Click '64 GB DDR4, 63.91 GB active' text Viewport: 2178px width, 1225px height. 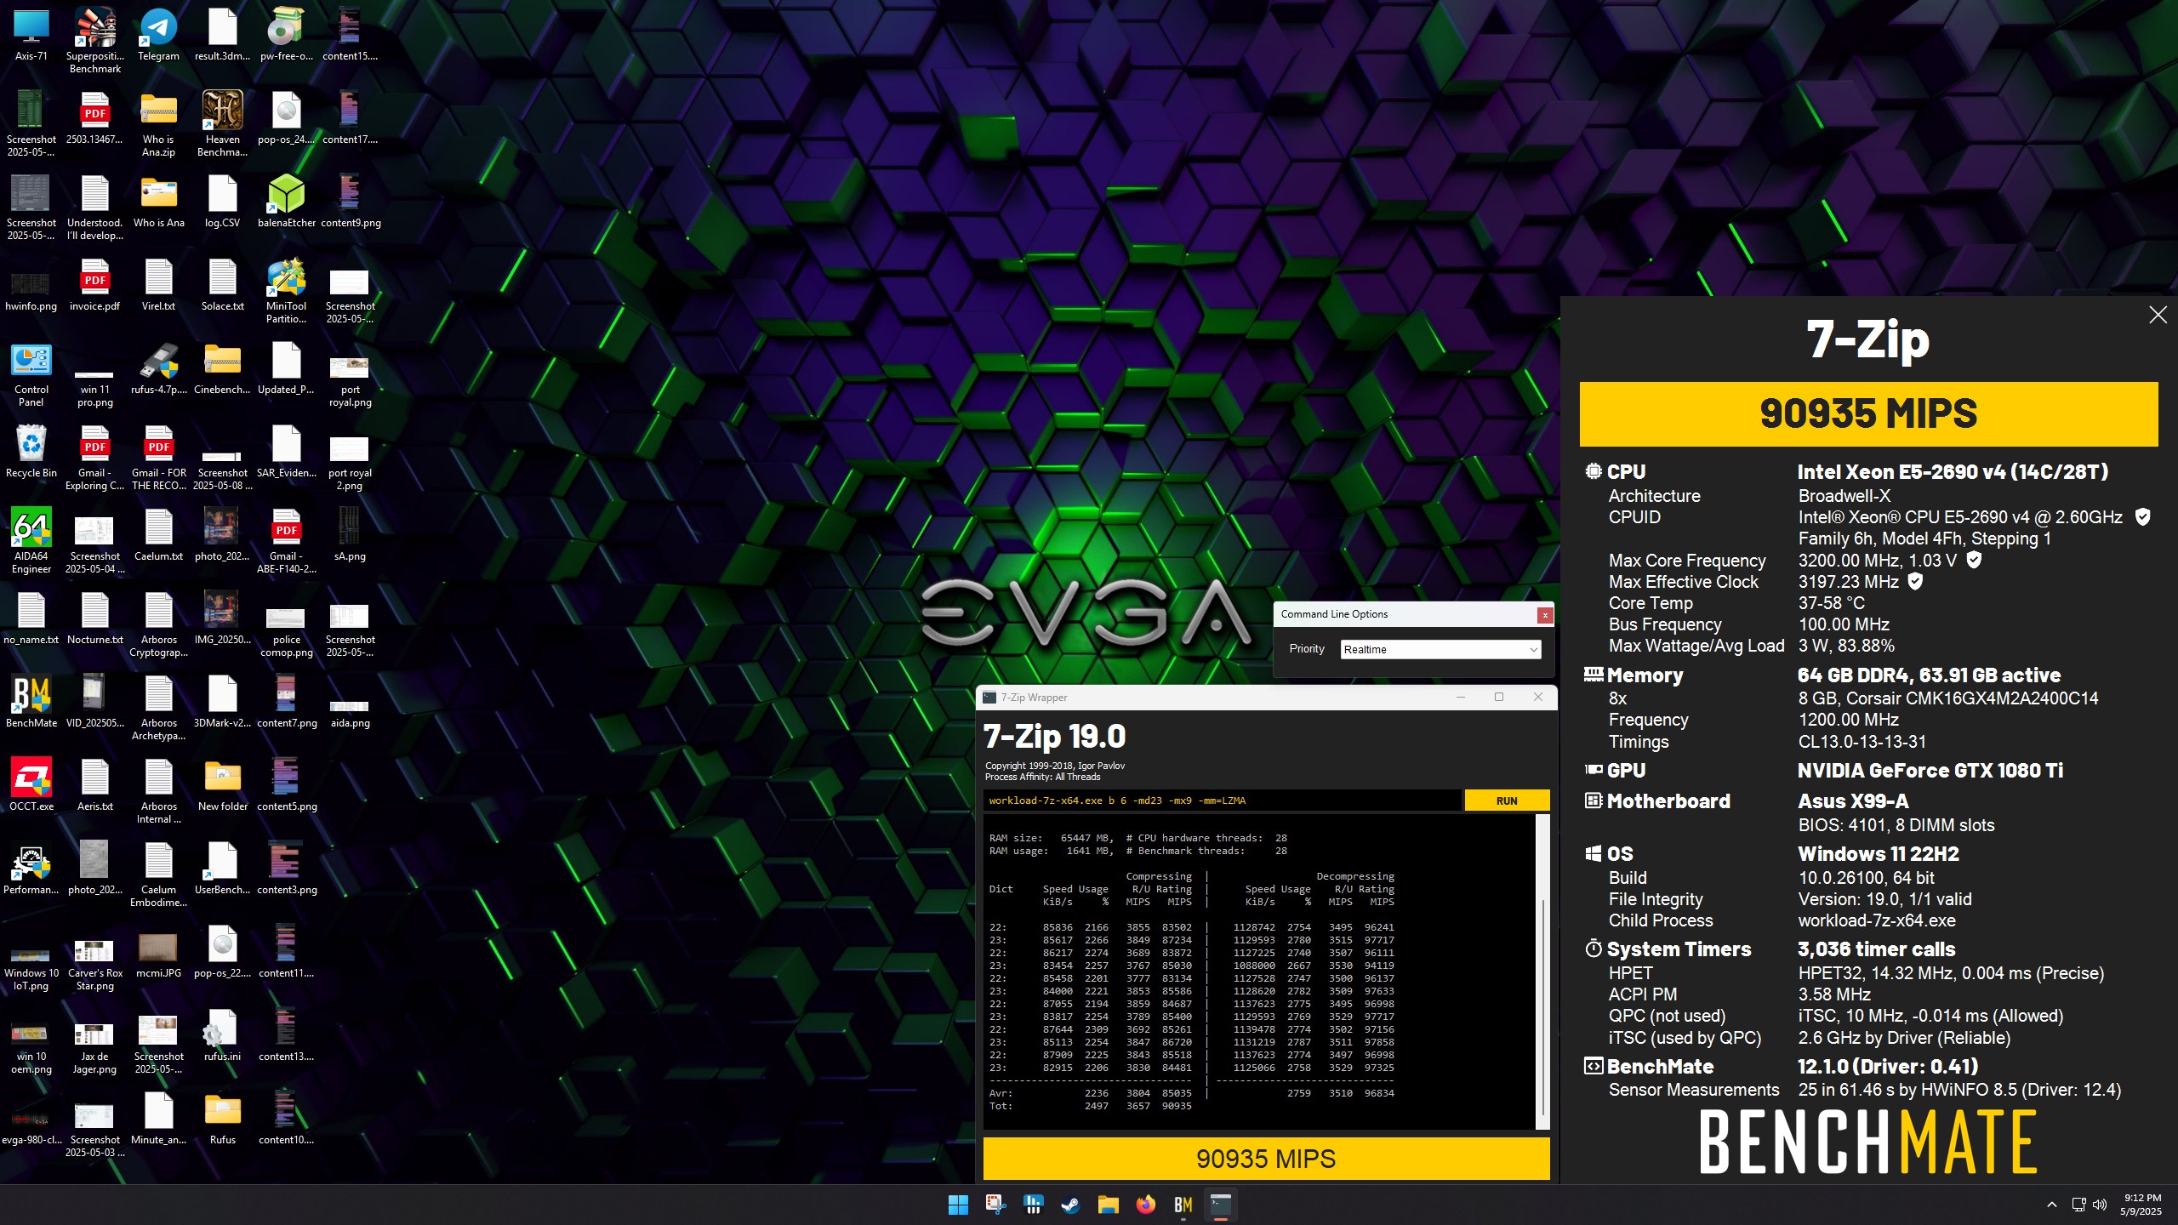coord(1929,675)
